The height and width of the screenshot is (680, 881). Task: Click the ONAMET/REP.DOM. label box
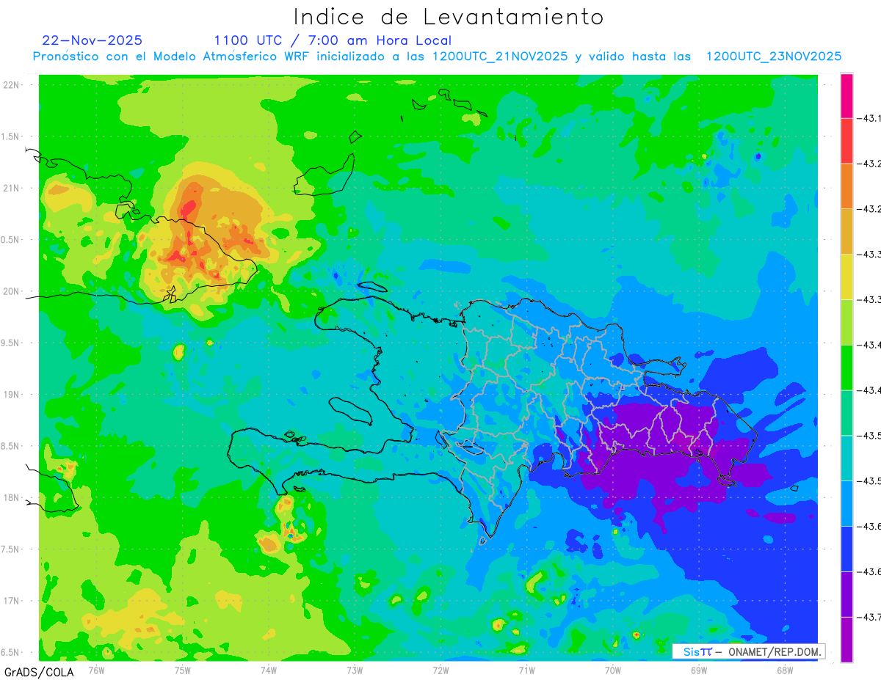749,651
